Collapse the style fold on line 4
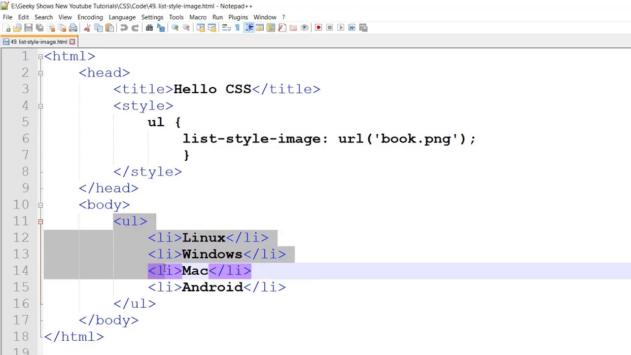This screenshot has height=355, width=631. tap(40, 106)
